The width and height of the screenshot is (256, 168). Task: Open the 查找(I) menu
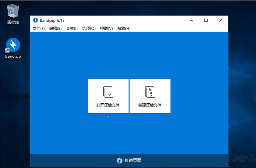(71, 28)
